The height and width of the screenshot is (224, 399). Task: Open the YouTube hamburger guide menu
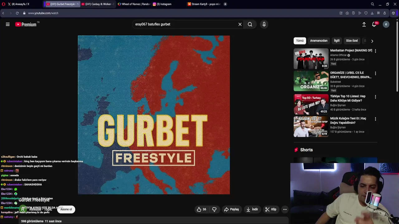(7, 24)
